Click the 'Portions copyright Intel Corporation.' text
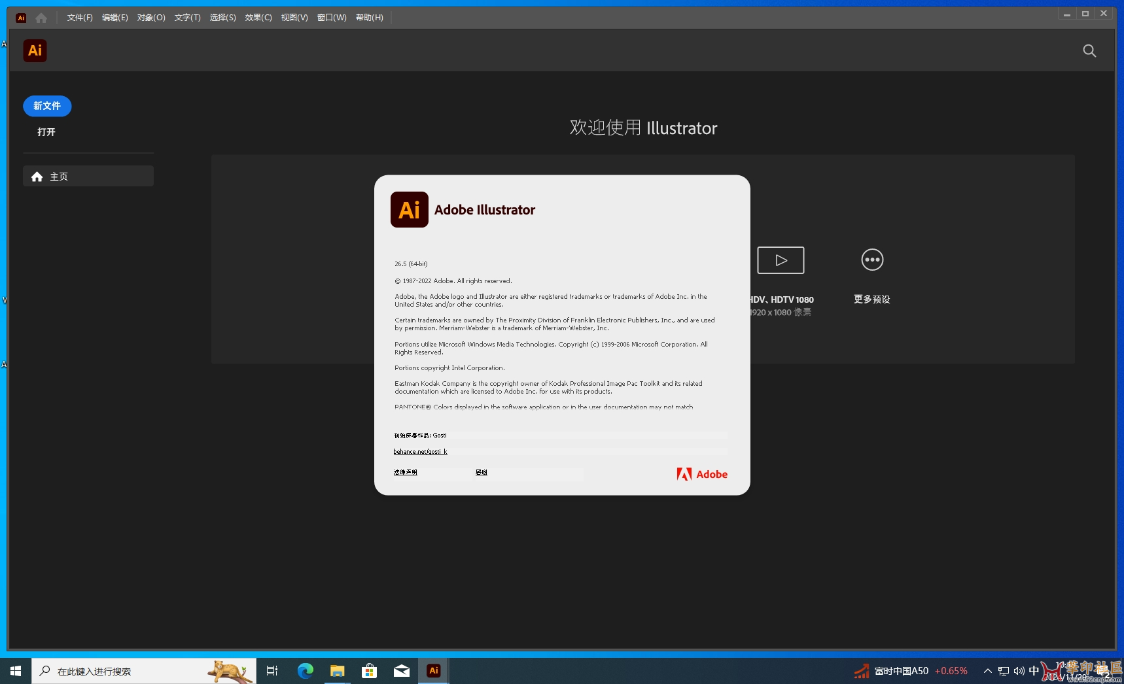Screen dimensions: 1124x684 pyautogui.click(x=450, y=368)
